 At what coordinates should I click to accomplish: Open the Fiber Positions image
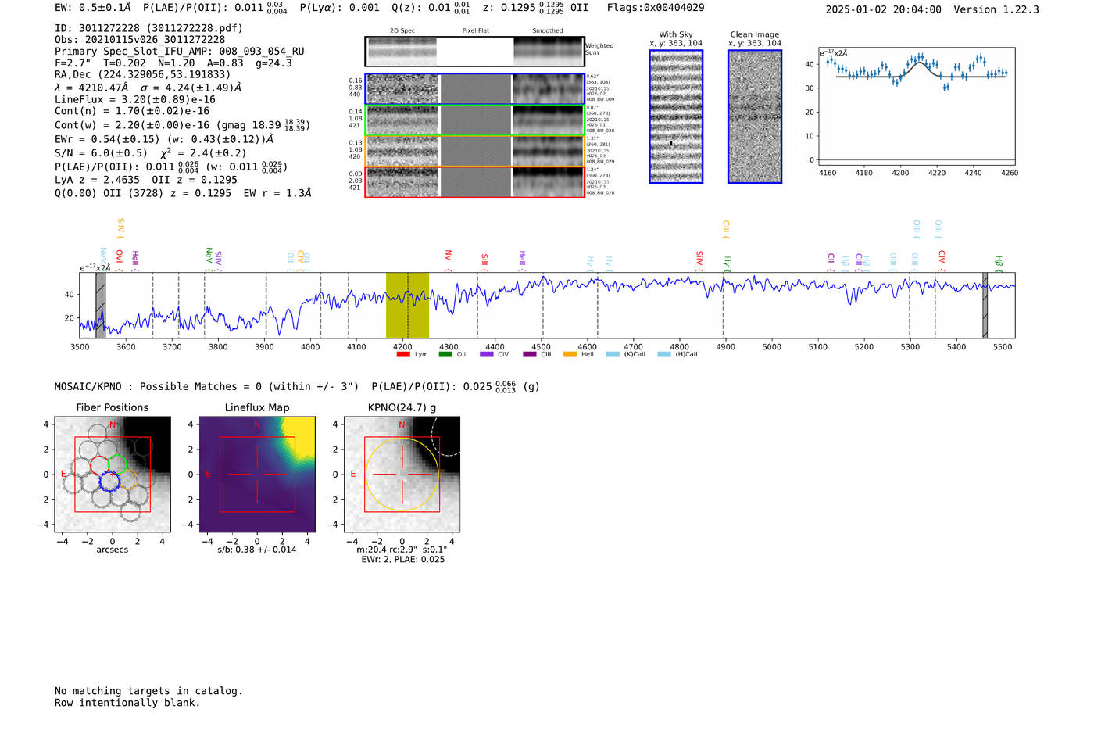click(x=113, y=474)
